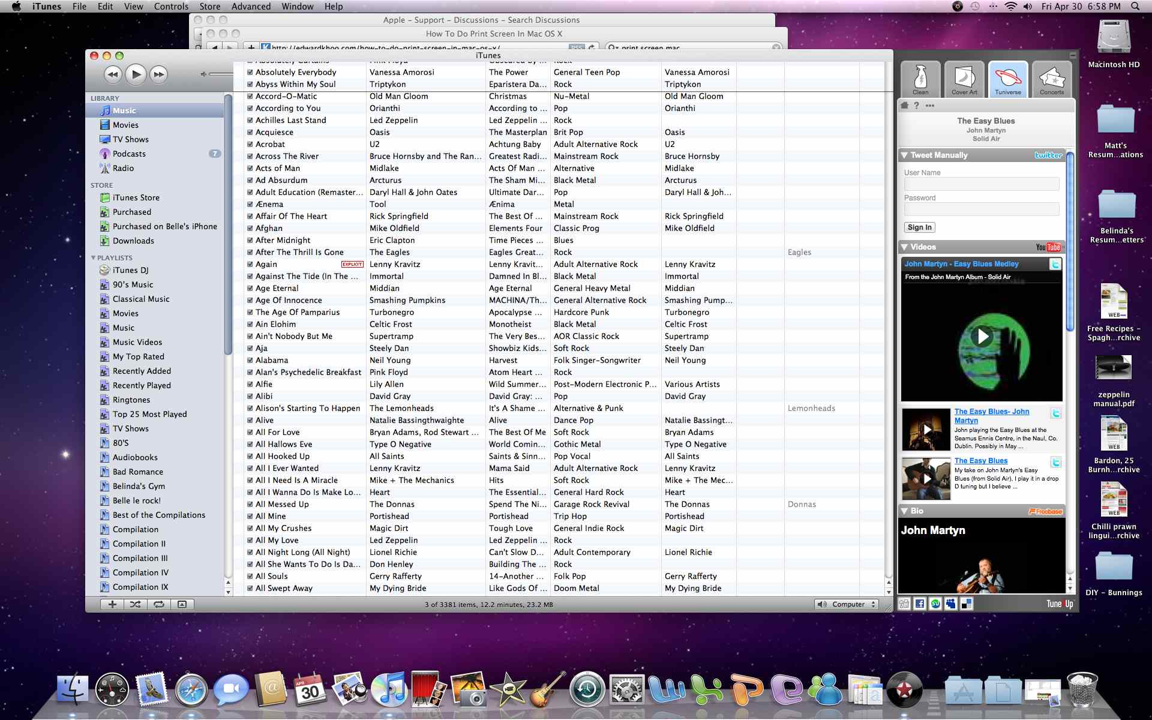Uncheck the song Afghan
This screenshot has height=720, width=1152.
click(x=250, y=228)
